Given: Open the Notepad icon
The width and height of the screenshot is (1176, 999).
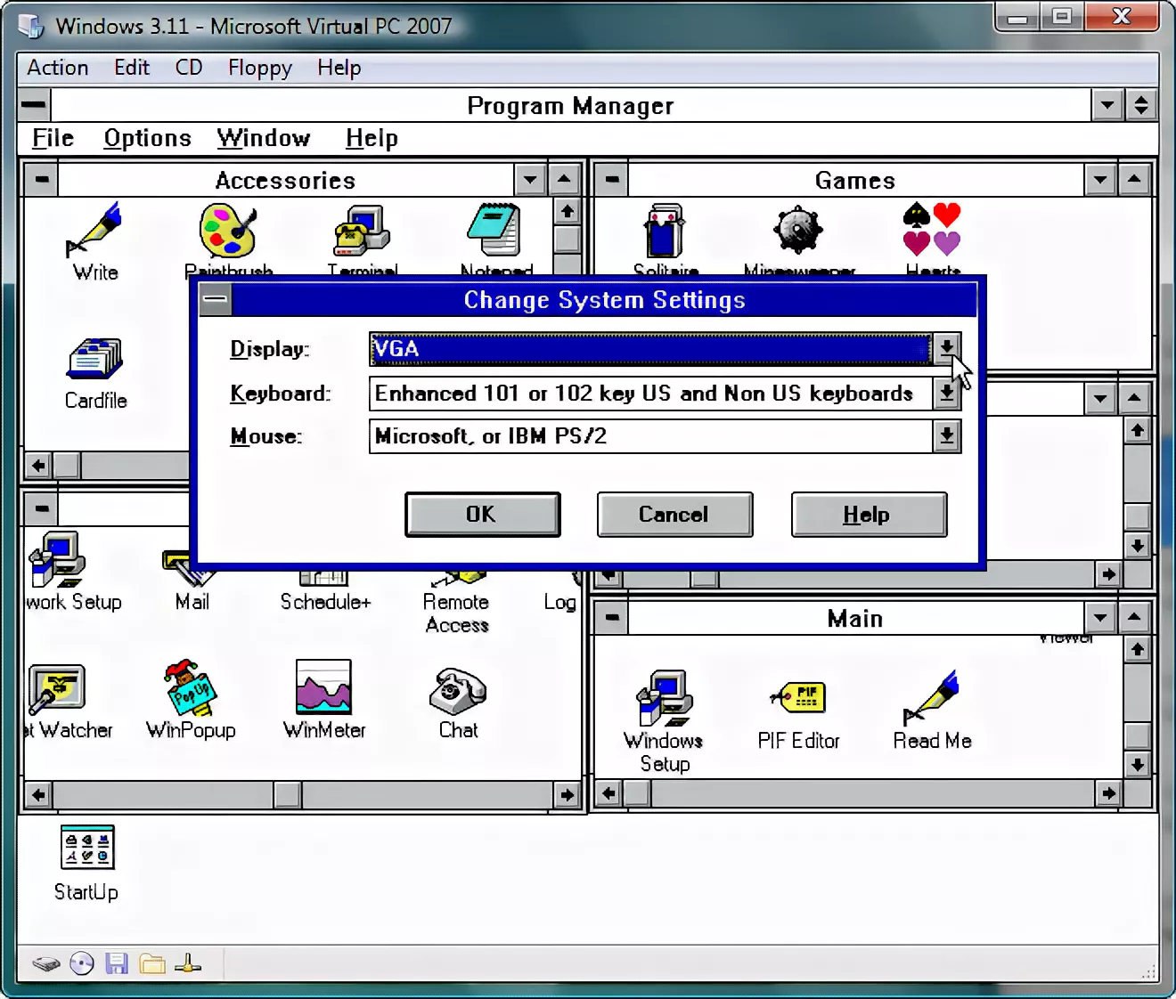Looking at the screenshot, I should 495,230.
